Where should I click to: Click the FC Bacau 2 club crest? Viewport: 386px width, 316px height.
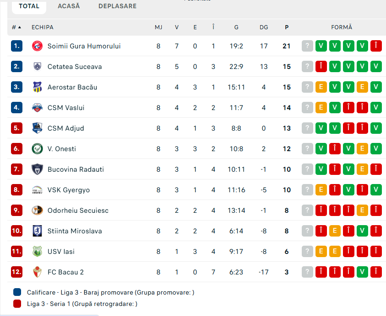[x=37, y=272]
